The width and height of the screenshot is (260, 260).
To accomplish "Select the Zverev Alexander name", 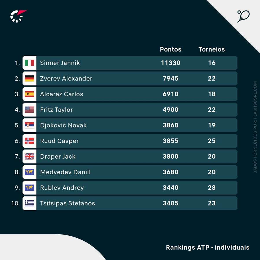I will [x=66, y=79].
